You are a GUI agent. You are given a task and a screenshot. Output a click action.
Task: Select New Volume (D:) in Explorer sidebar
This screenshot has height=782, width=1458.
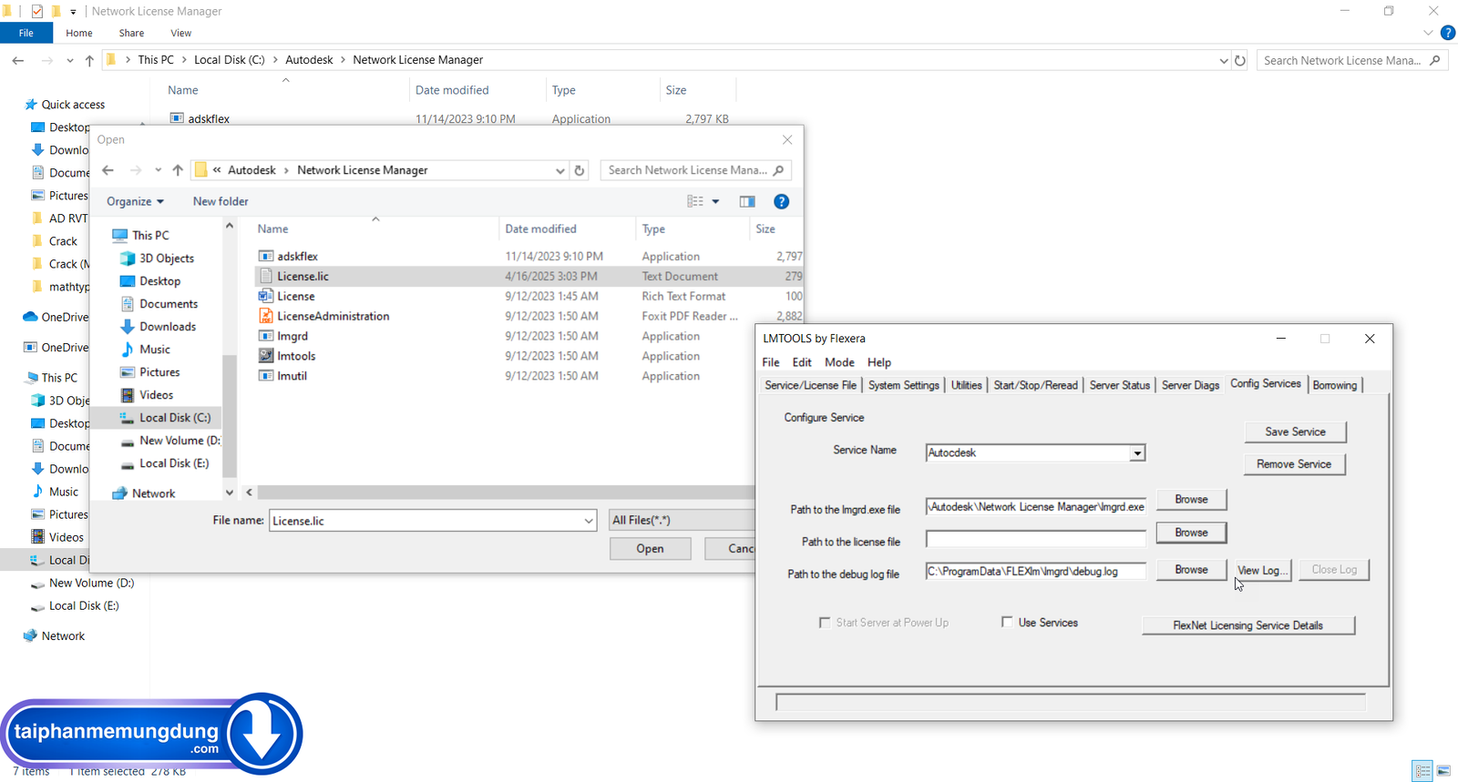[x=91, y=583]
